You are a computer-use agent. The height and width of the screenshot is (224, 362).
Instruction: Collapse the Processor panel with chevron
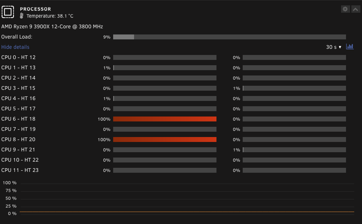coord(355,9)
